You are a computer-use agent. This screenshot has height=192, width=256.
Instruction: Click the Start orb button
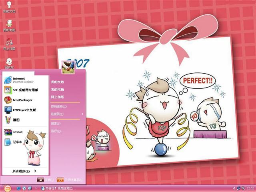pyautogui.click(x=7, y=188)
